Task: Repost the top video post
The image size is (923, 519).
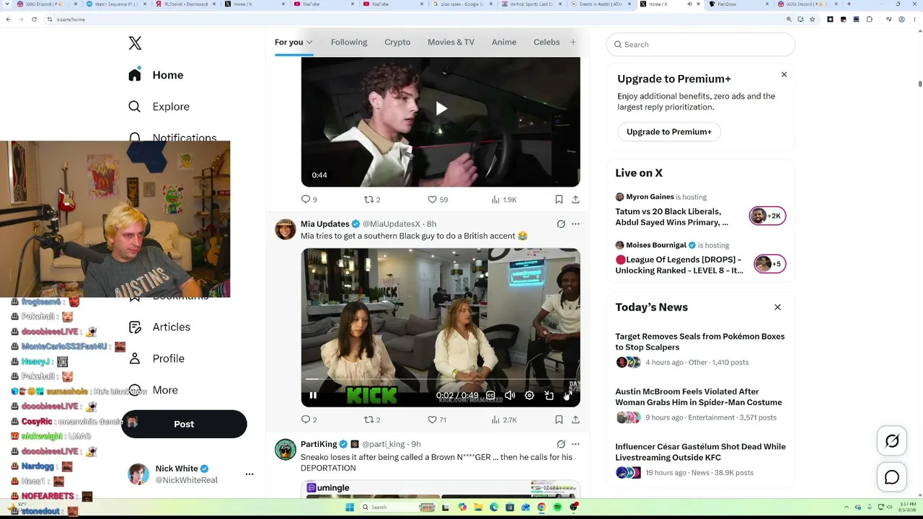Action: point(372,200)
